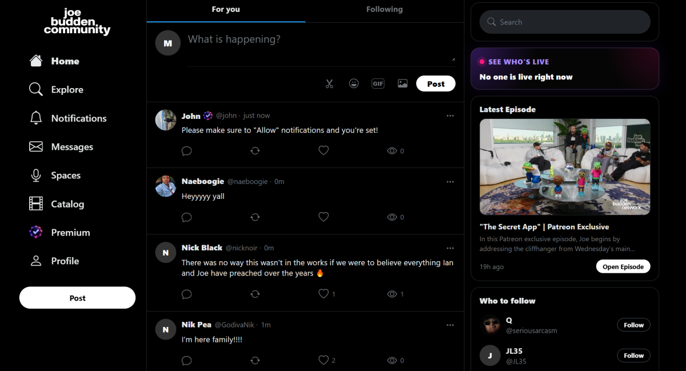Like John's post
Image resolution: width=686 pixels, height=371 pixels.
(x=324, y=151)
